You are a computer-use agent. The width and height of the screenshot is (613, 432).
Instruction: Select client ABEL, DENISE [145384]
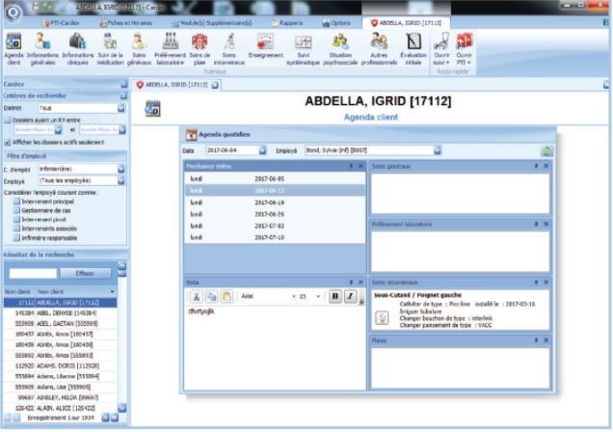61,313
